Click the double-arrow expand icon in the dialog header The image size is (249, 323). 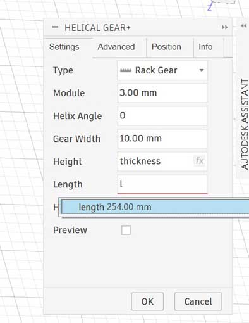click(x=225, y=27)
